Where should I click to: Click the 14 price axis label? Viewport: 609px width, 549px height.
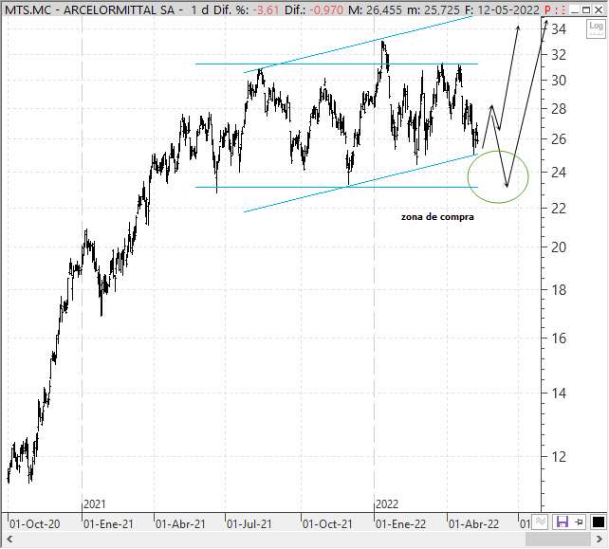click(559, 393)
